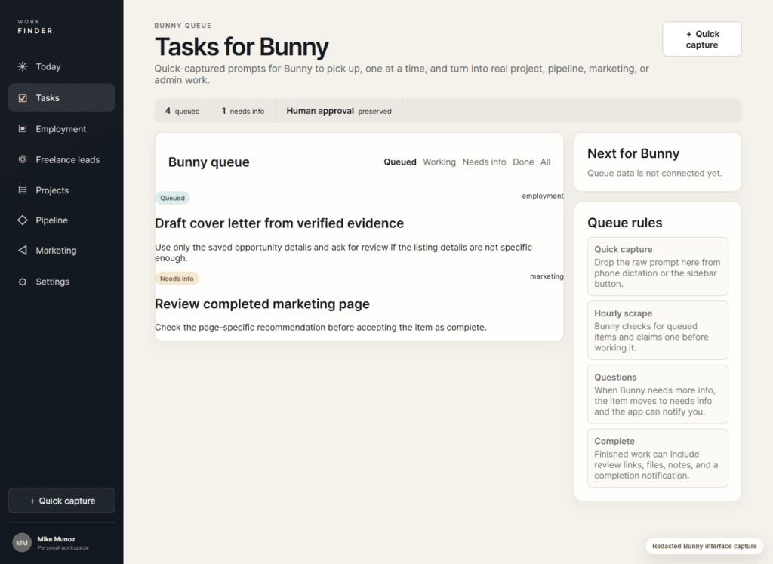Viewport: 773px width, 564px height.
Task: Go to Employment section
Action: click(x=62, y=128)
